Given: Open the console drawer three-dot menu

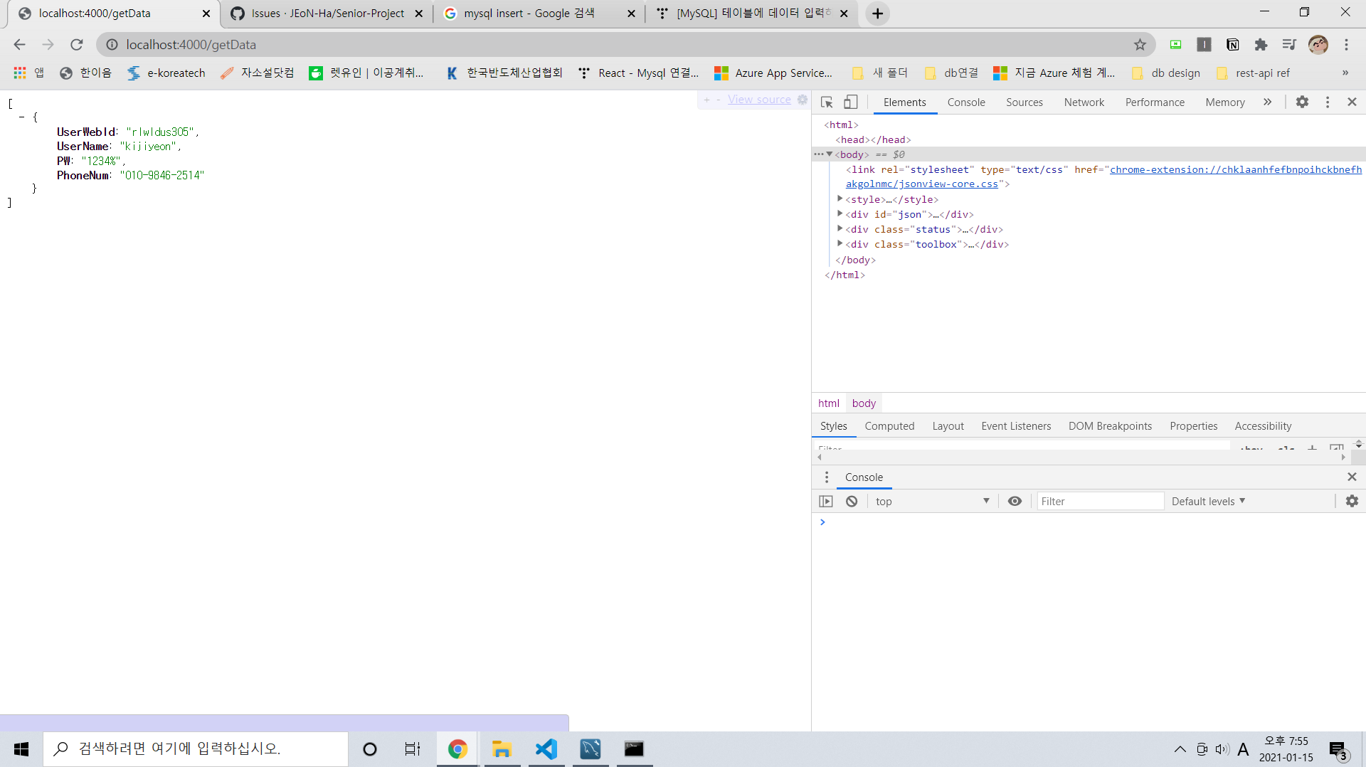Looking at the screenshot, I should (x=827, y=477).
